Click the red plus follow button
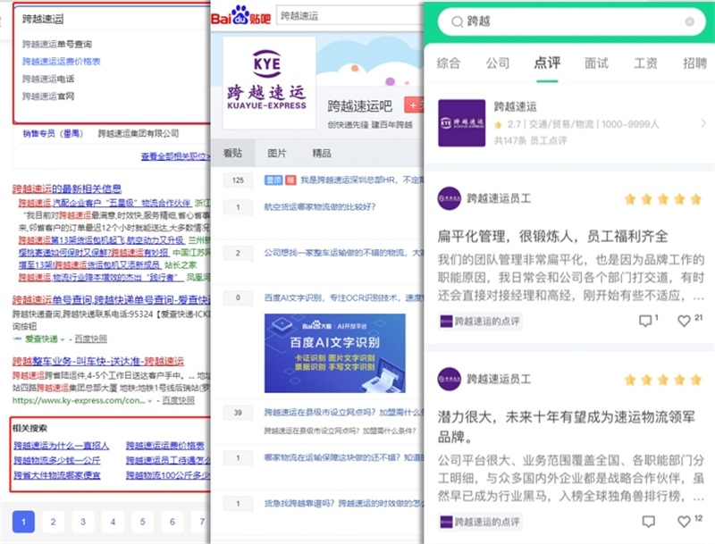The width and height of the screenshot is (715, 544). point(413,105)
